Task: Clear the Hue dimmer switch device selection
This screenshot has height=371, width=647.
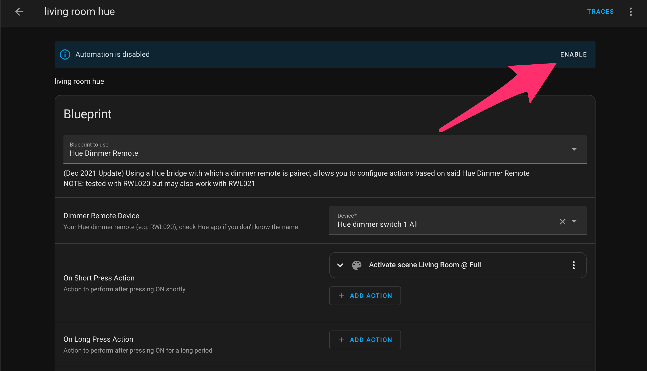Action: click(562, 221)
